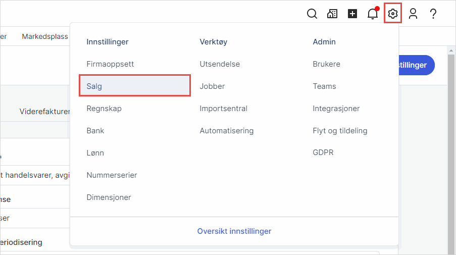The width and height of the screenshot is (456, 255).
Task: Select Importsentral tool
Action: tap(223, 109)
